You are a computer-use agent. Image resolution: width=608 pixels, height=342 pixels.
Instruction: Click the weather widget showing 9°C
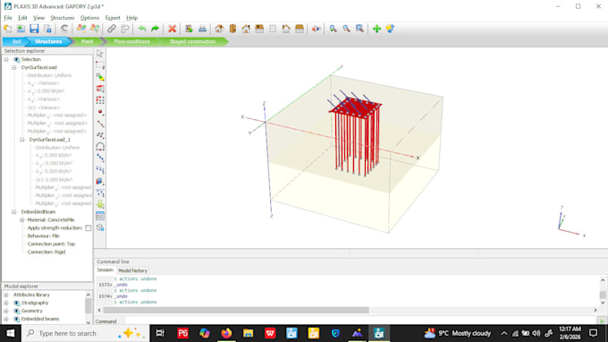pyautogui.click(x=457, y=333)
